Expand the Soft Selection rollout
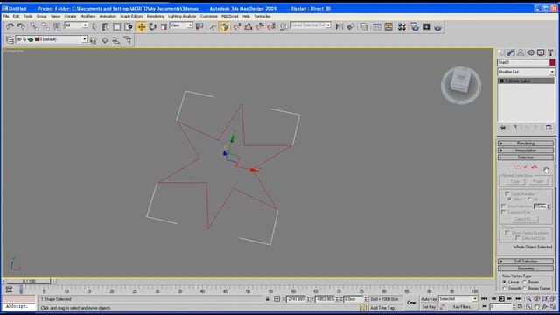Screen dimensions: 560x315 [x=526, y=262]
